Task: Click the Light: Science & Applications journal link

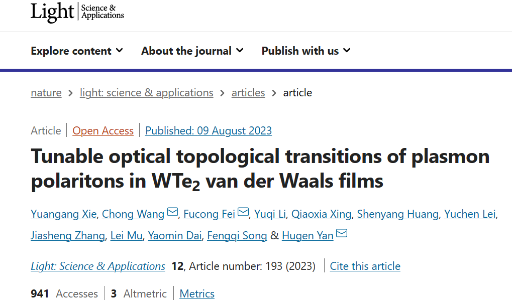Action: [98, 266]
